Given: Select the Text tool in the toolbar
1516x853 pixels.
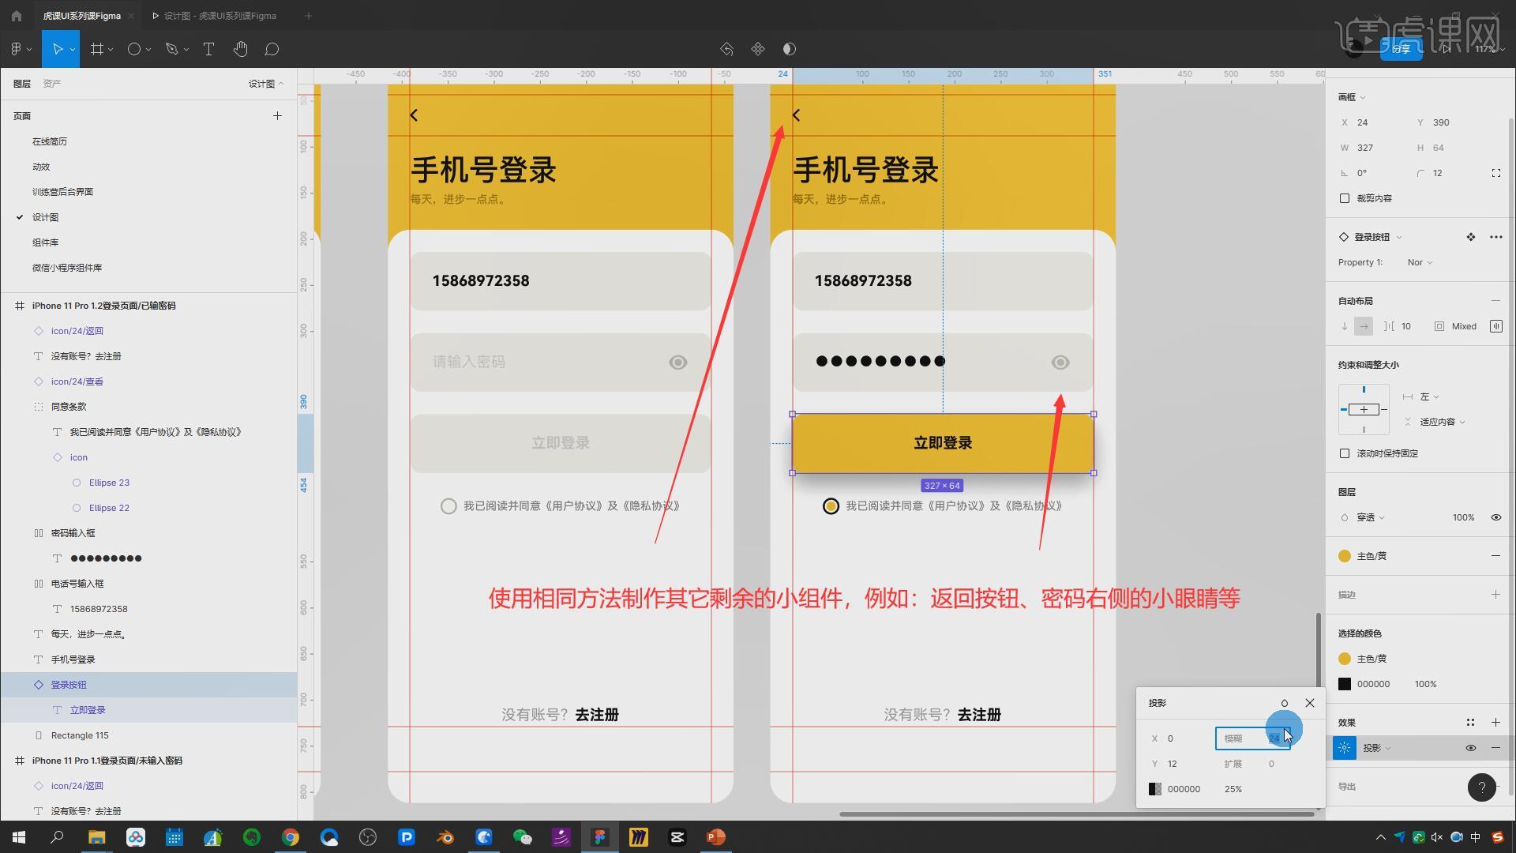Looking at the screenshot, I should click(x=208, y=49).
